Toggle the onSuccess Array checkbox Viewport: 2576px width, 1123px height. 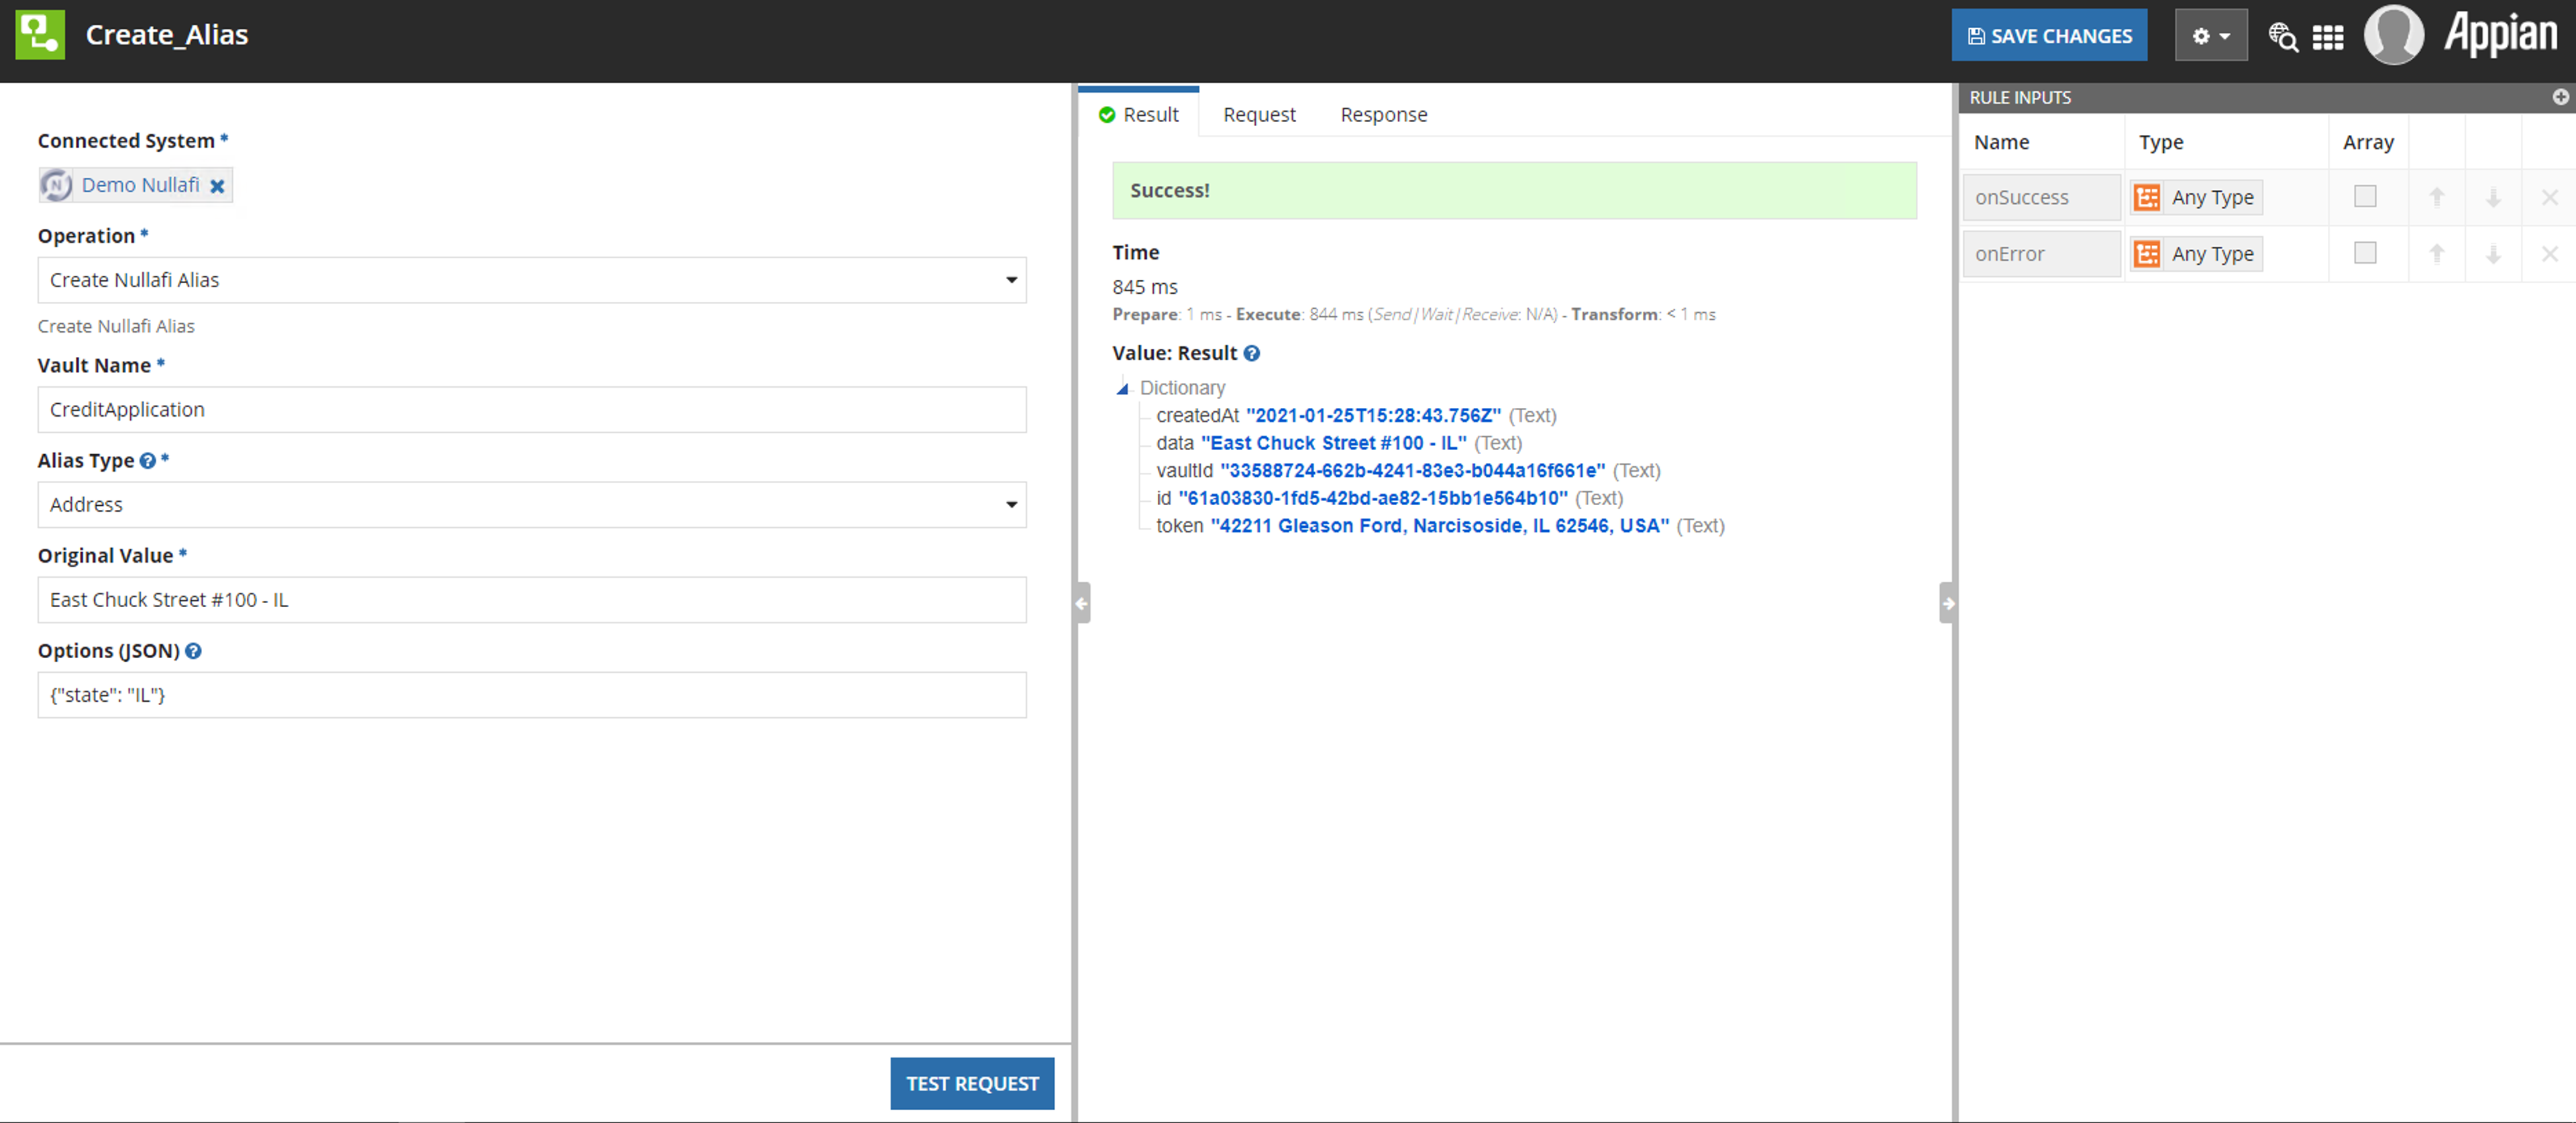2364,196
